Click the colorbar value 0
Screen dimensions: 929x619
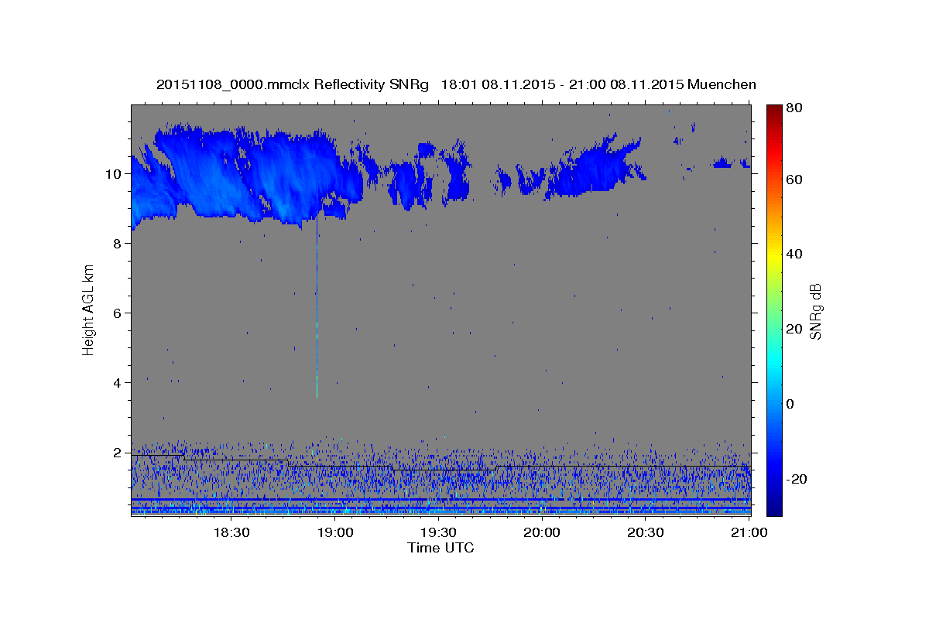pyautogui.click(x=792, y=404)
